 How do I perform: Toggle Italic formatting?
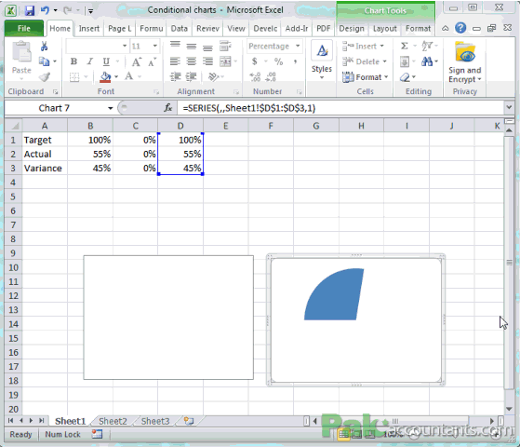click(x=89, y=61)
